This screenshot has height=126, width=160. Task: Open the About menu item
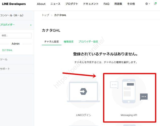click(x=41, y=4)
